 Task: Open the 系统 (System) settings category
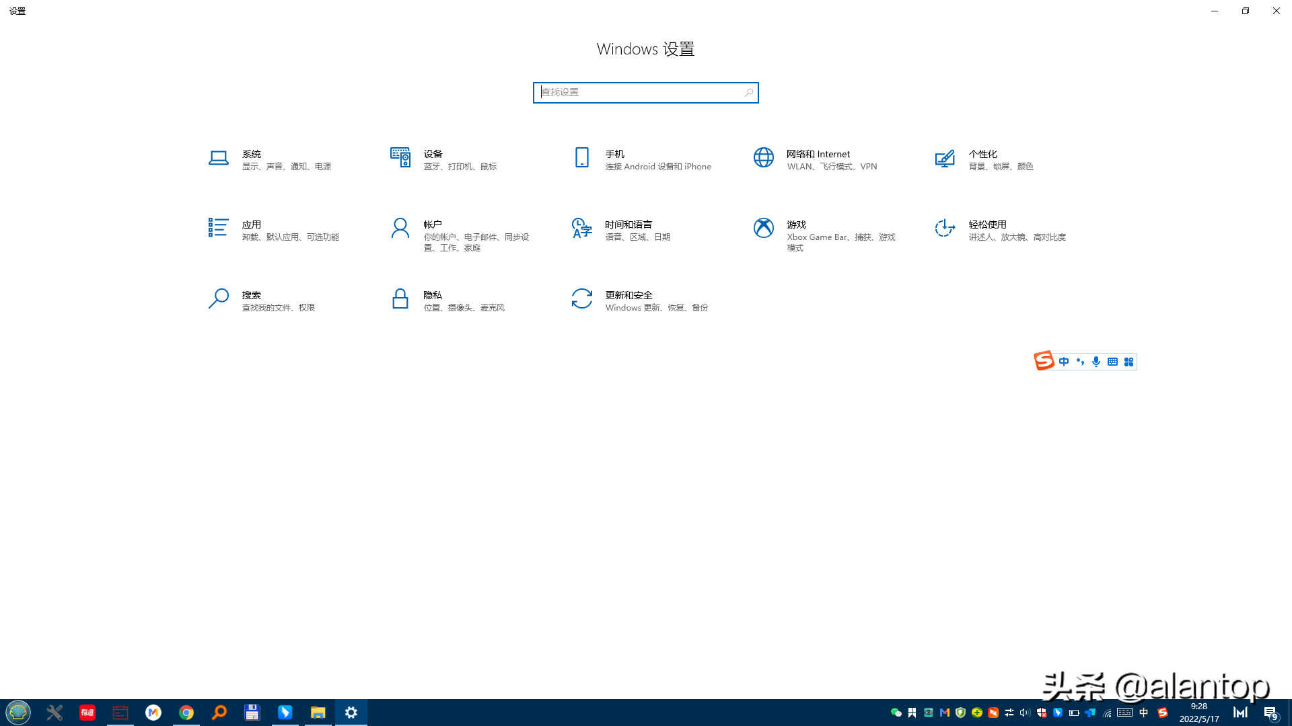pos(270,160)
